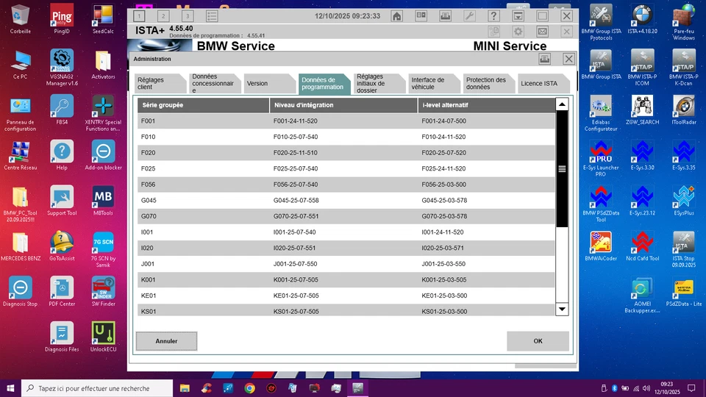Select the G045 series row
706x397 pixels.
pos(346,200)
